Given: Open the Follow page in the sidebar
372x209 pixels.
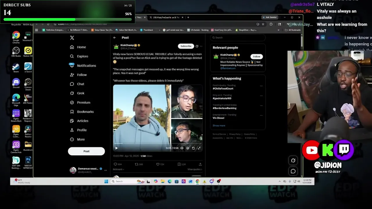Looking at the screenshot, I should 78,75.
